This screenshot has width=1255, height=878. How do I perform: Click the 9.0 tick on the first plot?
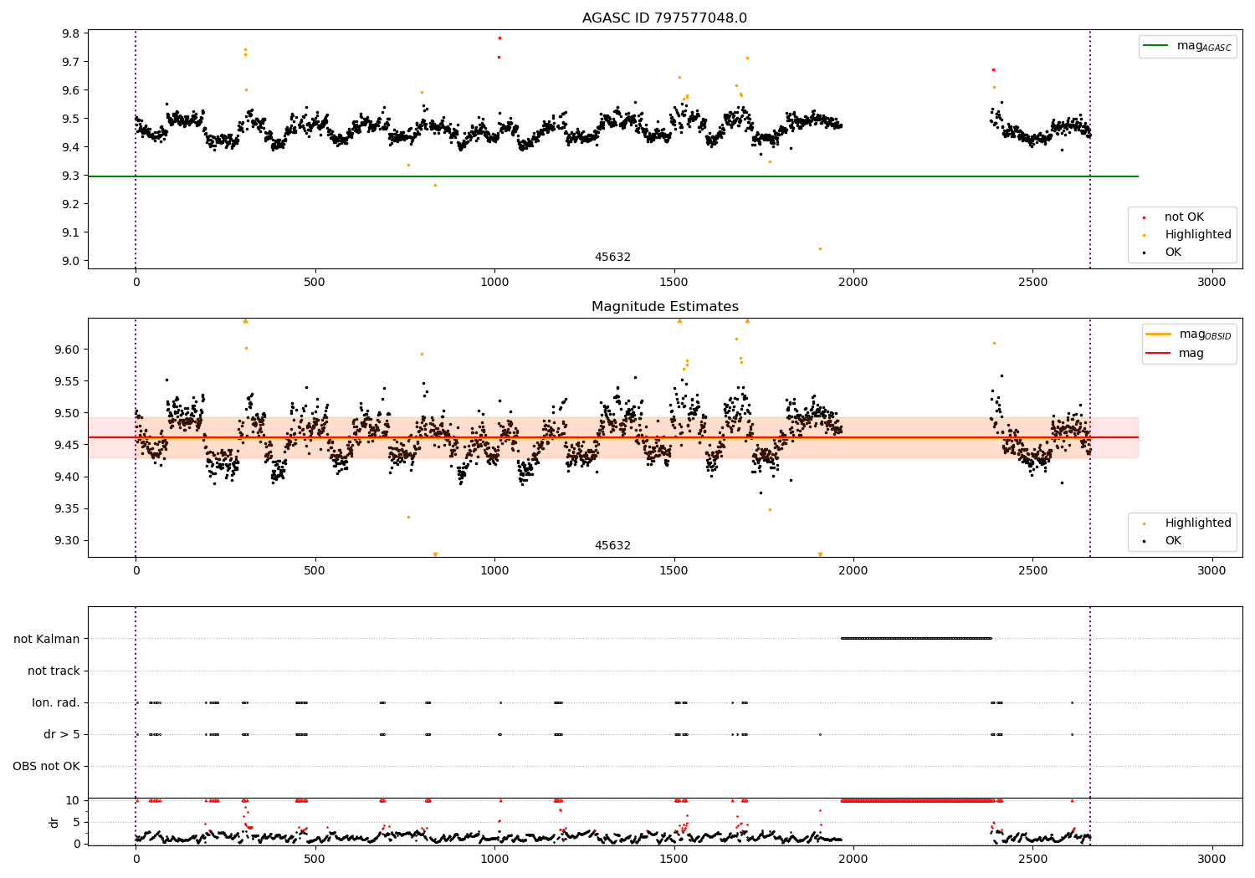(x=71, y=261)
